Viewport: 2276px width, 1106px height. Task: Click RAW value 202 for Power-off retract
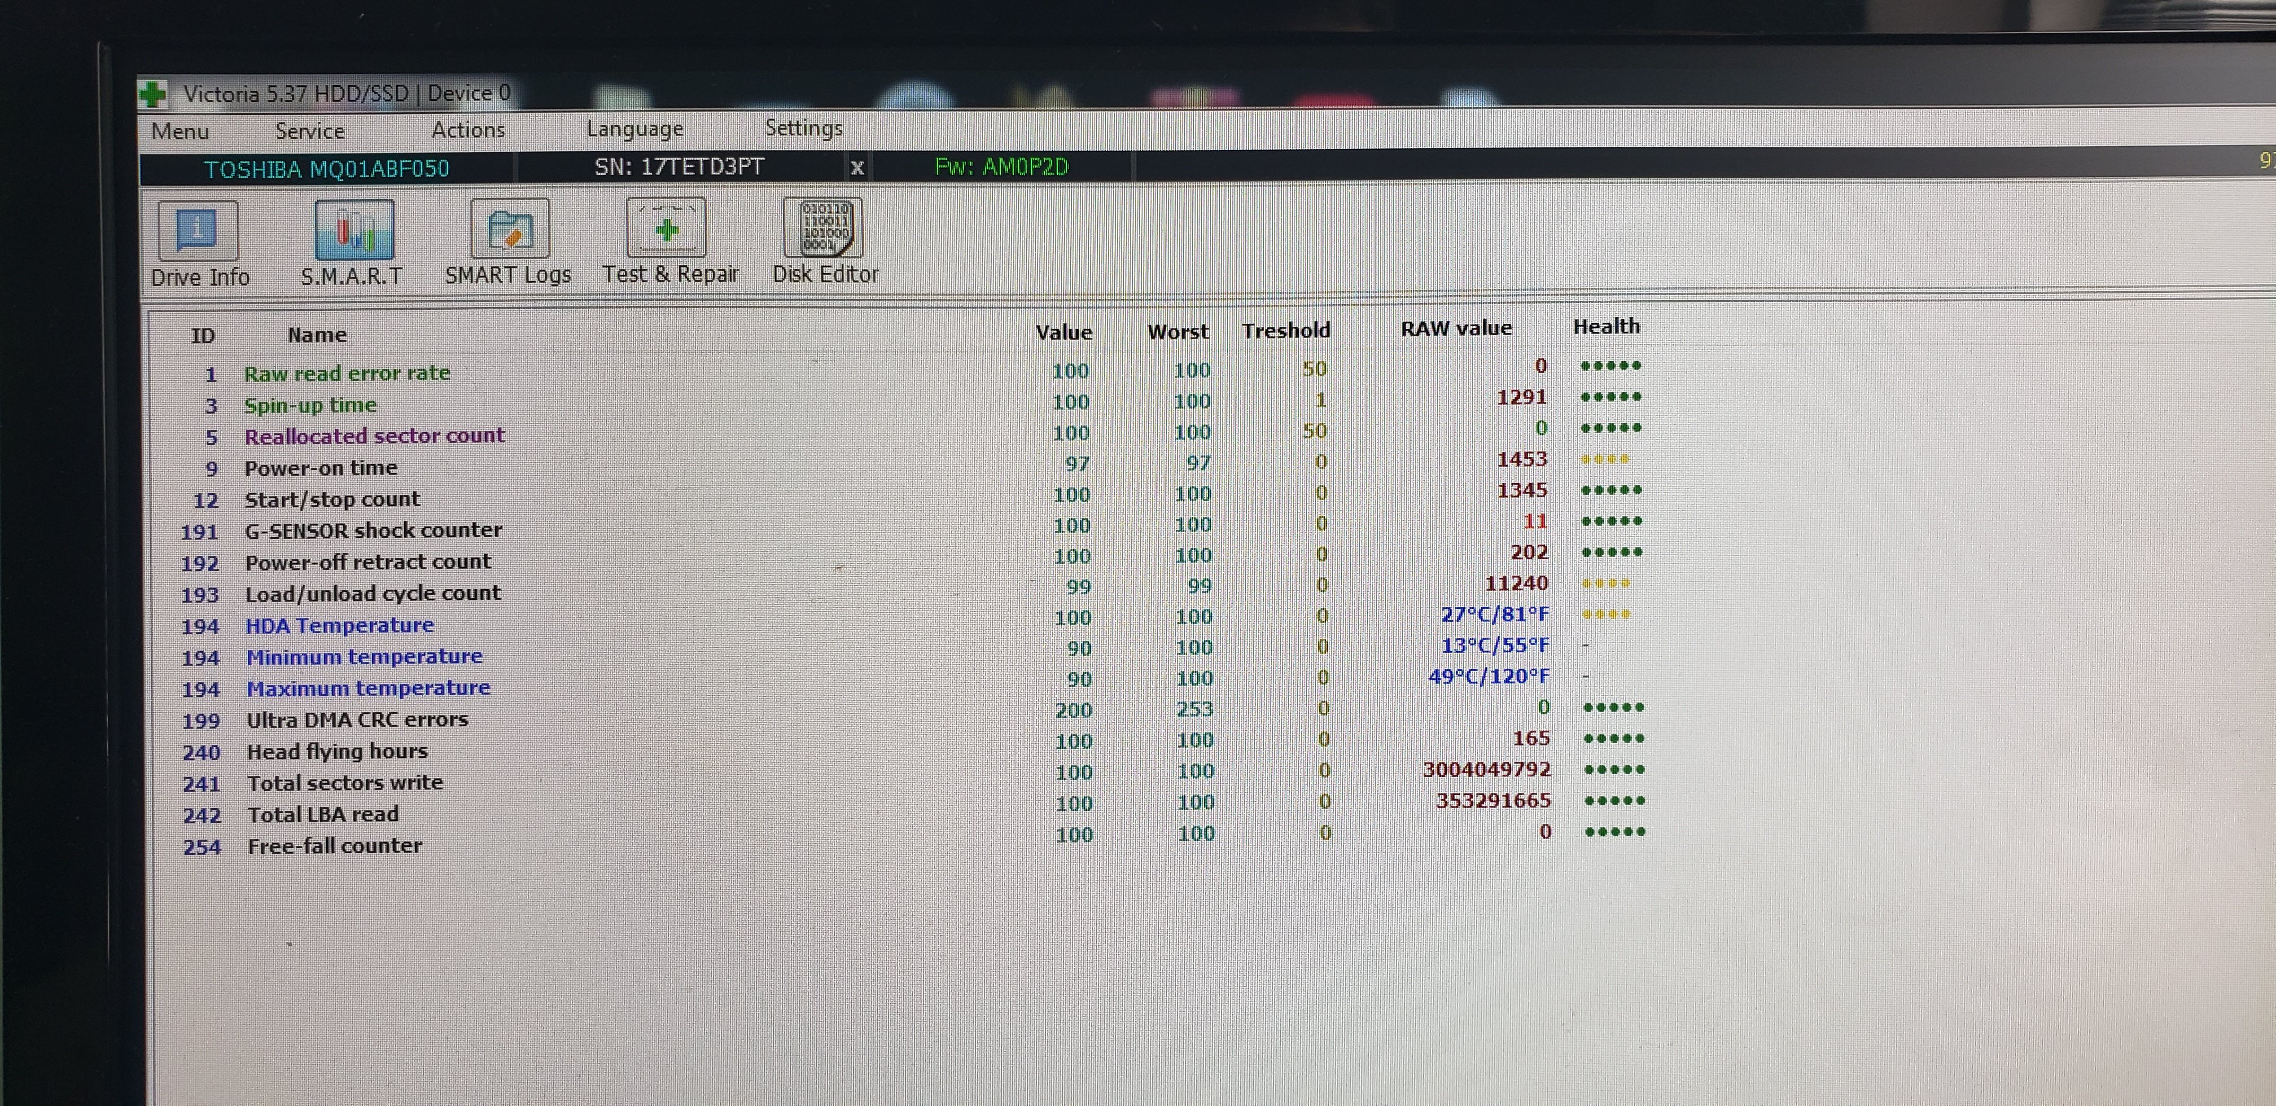coord(1529,552)
